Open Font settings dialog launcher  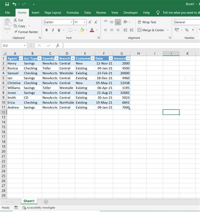pyautogui.click(x=99, y=38)
